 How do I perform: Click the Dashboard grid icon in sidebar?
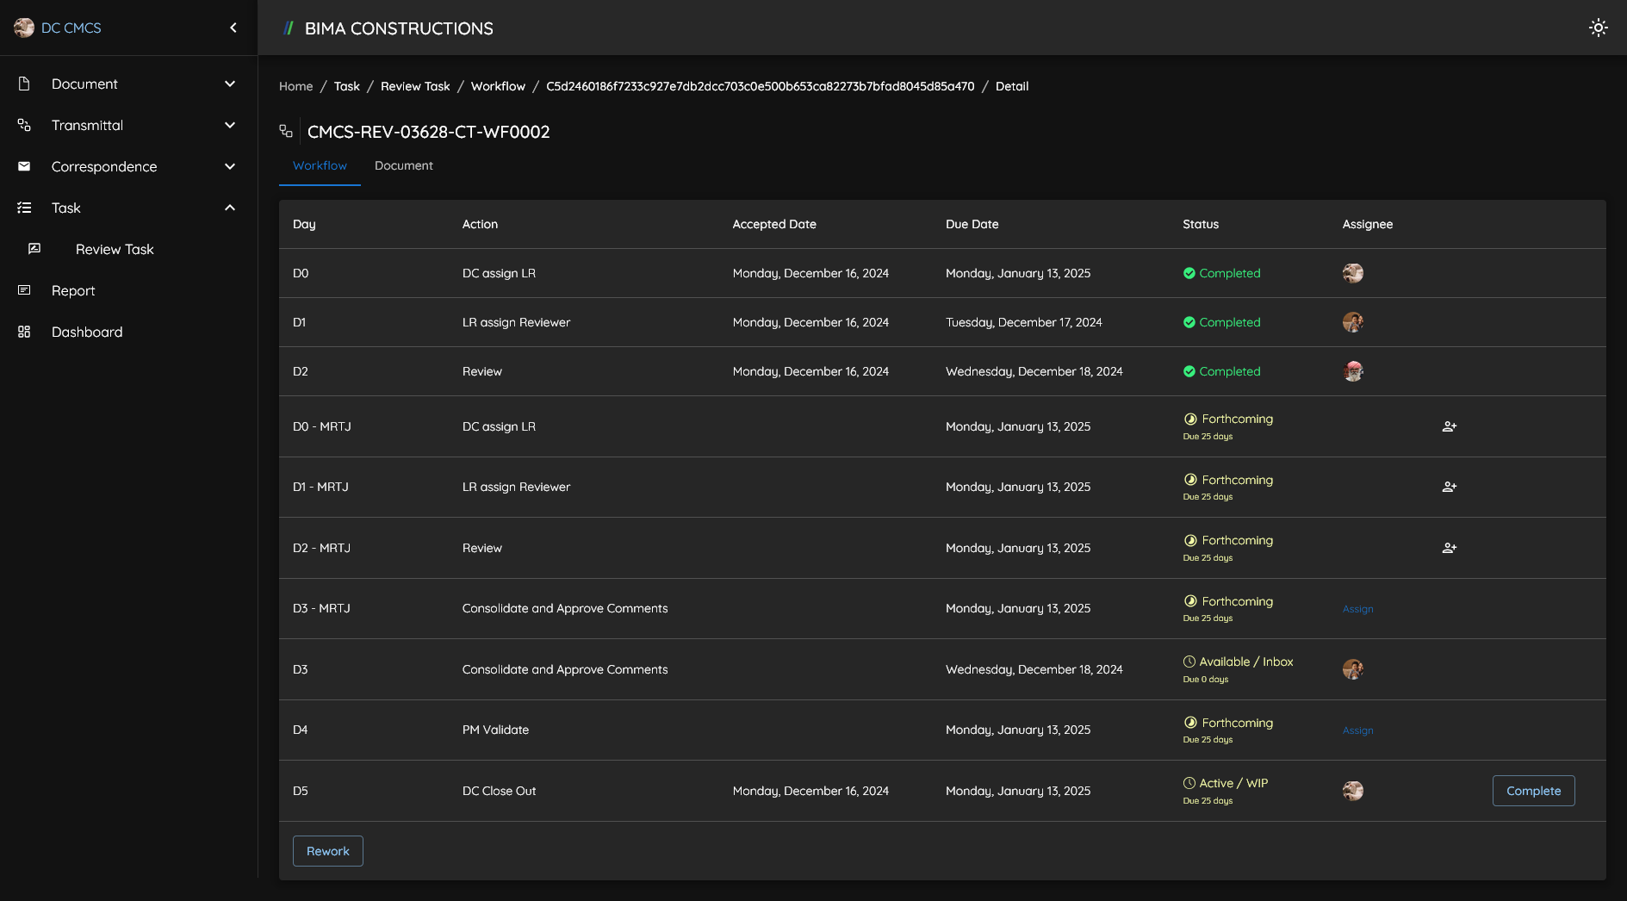(x=24, y=332)
